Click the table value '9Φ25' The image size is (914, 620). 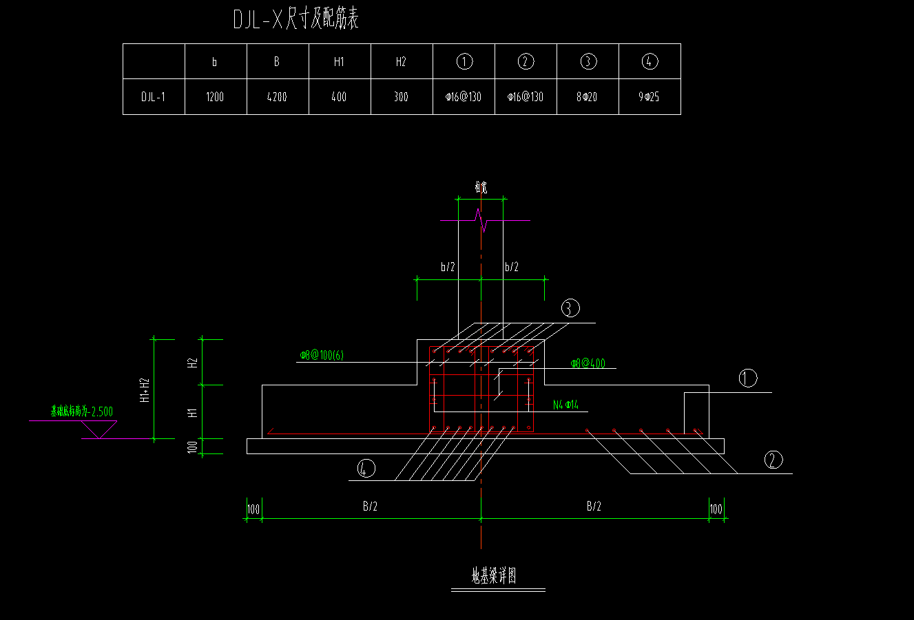650,97
